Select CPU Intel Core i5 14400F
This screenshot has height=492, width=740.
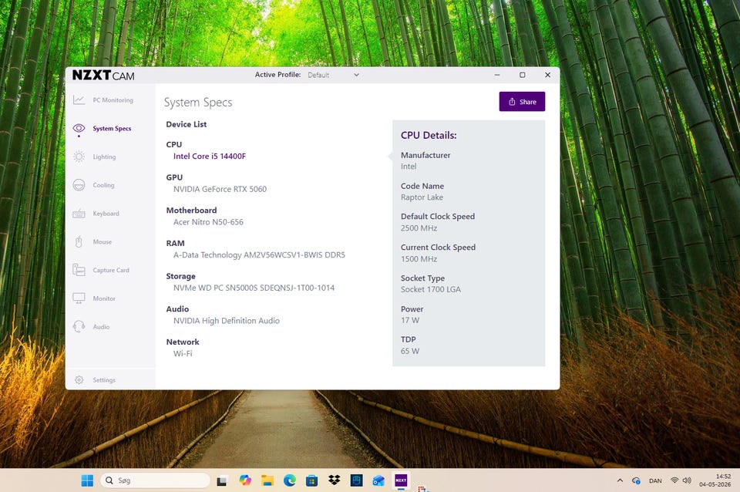210,156
